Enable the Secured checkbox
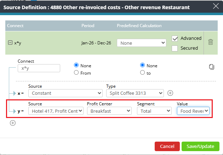This screenshot has width=223, height=155. (175, 48)
